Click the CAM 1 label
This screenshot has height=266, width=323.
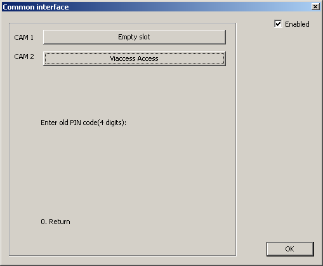(x=23, y=37)
